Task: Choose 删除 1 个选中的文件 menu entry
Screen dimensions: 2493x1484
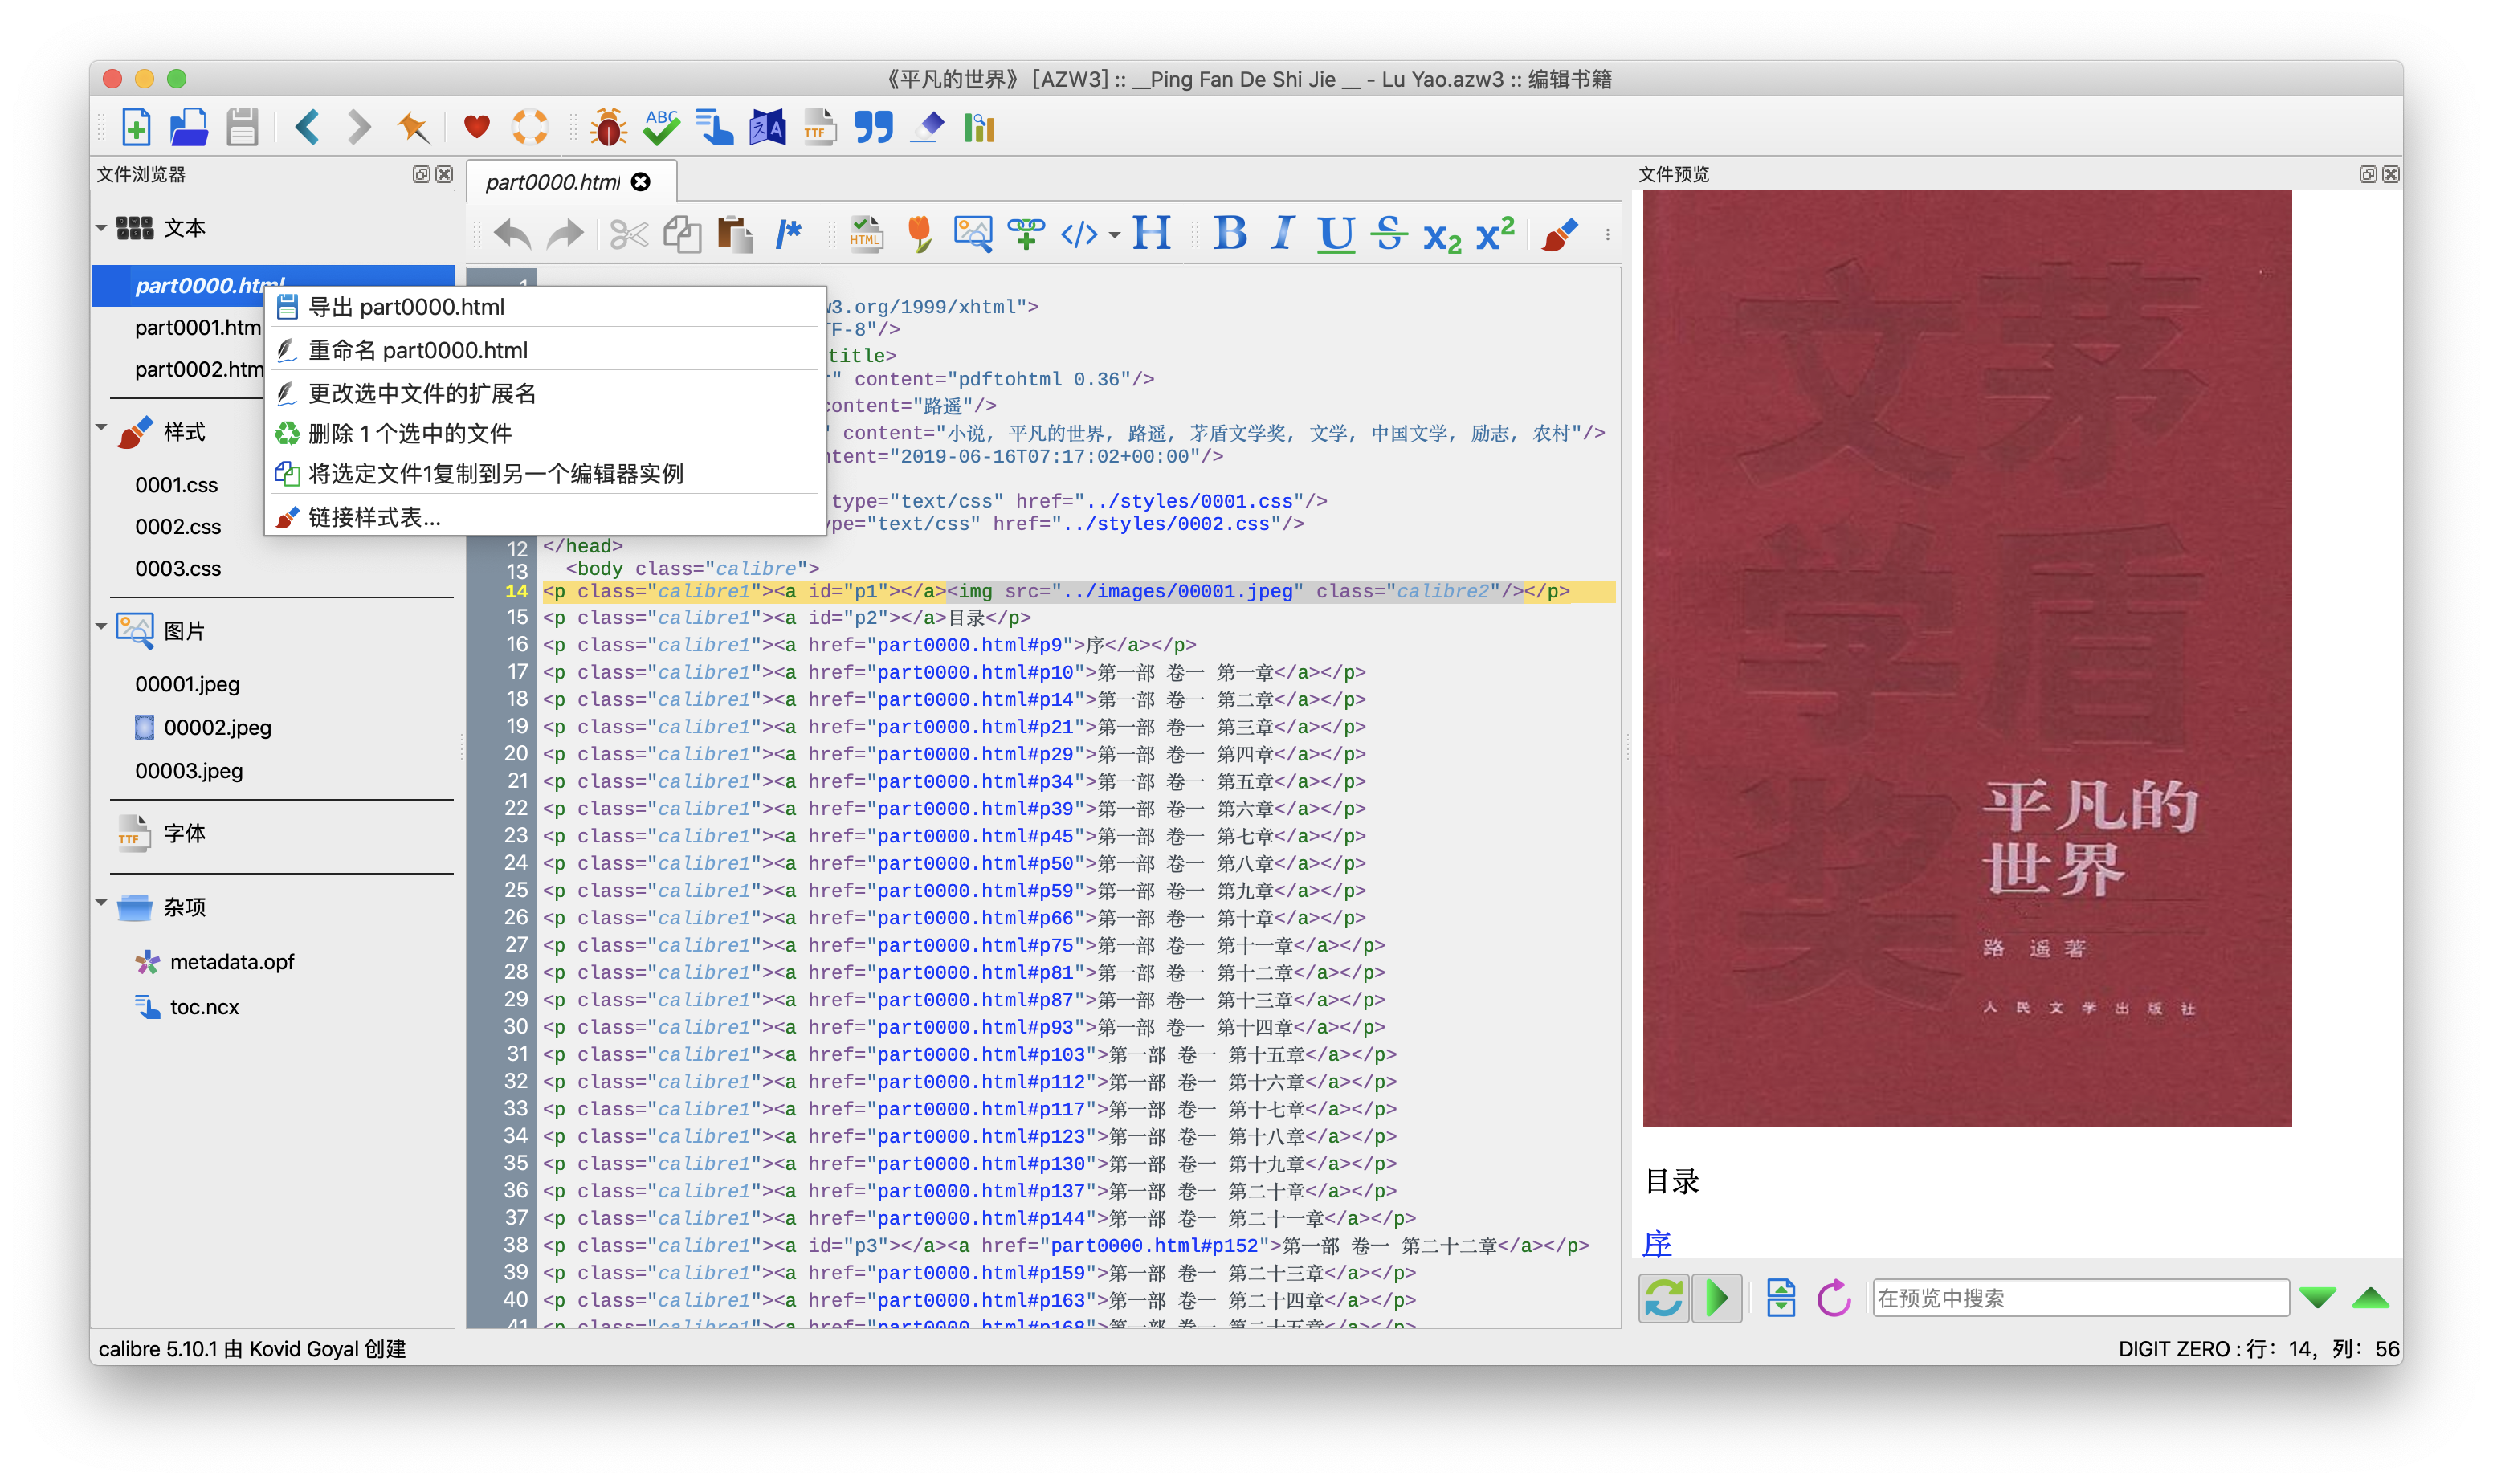Action: [x=544, y=433]
